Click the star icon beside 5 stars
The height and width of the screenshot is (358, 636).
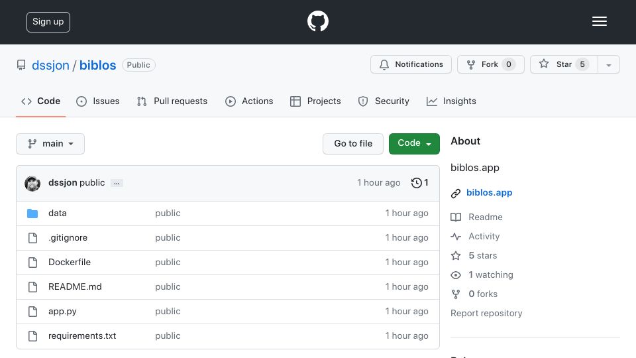point(456,256)
